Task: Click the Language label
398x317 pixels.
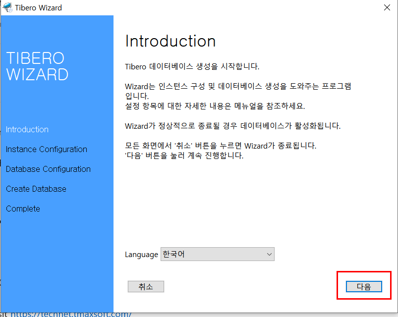Action: (141, 255)
